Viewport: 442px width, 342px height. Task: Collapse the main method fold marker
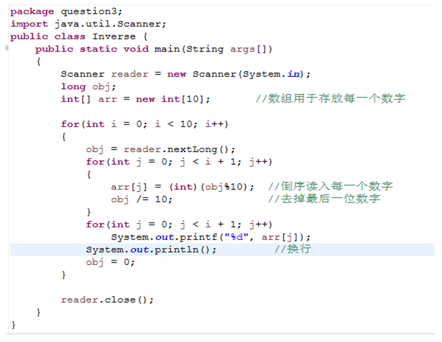point(6,49)
